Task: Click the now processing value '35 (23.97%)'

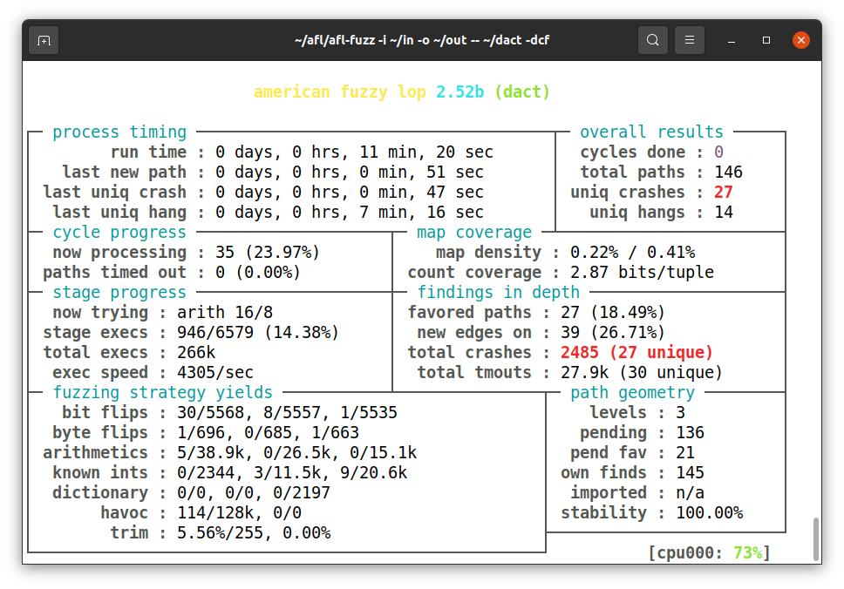Action: point(268,253)
